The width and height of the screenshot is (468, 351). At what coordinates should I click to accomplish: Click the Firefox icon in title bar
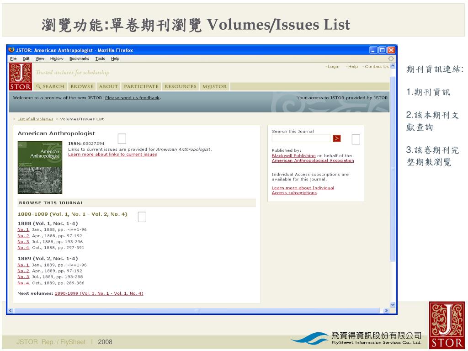(11, 50)
